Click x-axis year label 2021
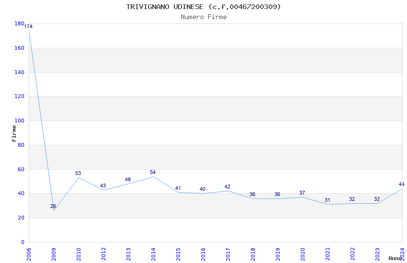This screenshot has width=407, height=263. tap(328, 254)
